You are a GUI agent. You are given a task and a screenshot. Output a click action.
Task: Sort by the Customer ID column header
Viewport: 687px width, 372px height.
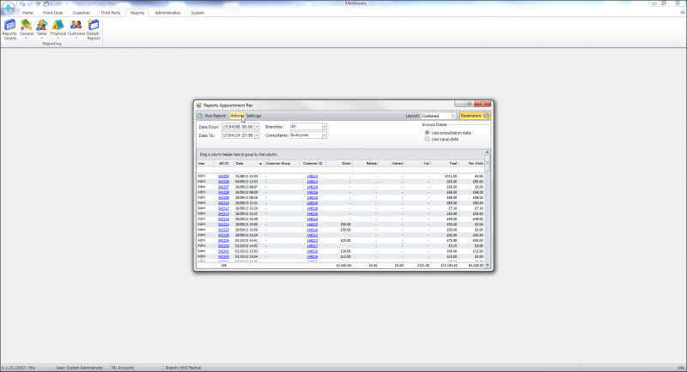[x=313, y=163]
